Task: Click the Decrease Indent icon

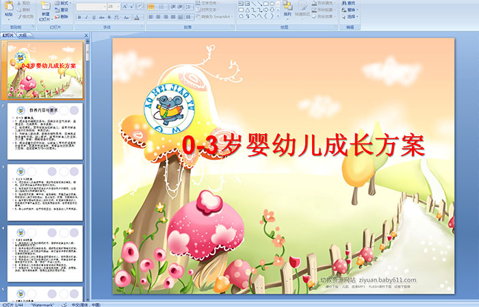Action: (173, 7)
